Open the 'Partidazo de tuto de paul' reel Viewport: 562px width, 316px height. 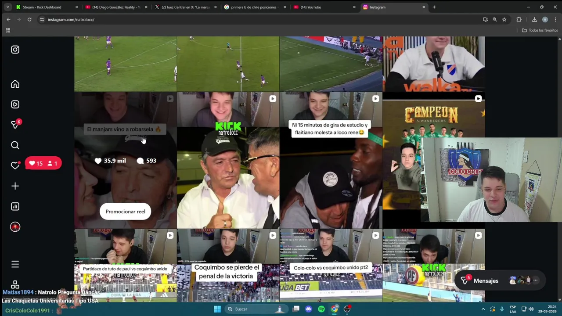(x=125, y=266)
